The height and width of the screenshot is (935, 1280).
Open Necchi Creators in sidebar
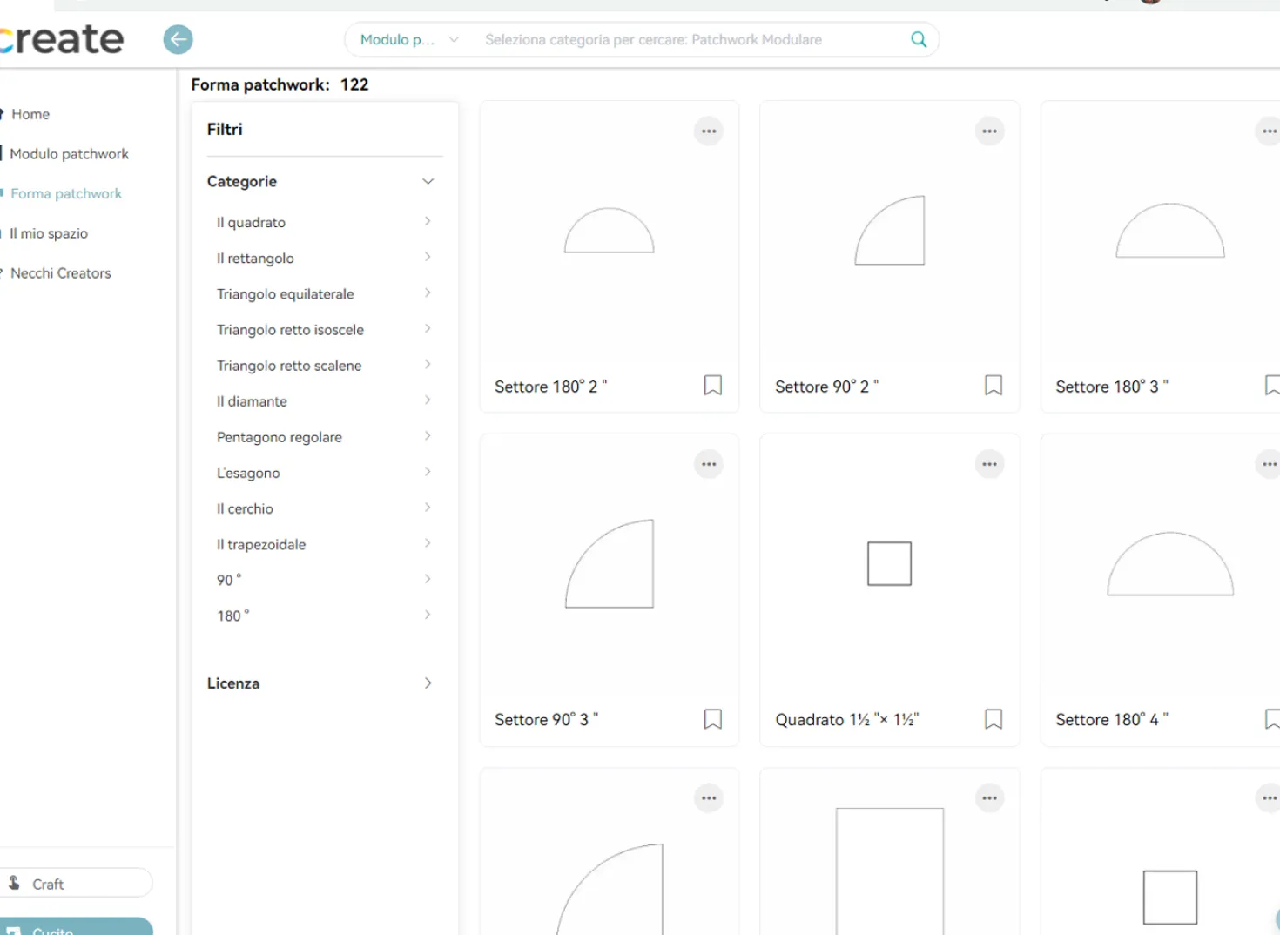click(x=60, y=273)
